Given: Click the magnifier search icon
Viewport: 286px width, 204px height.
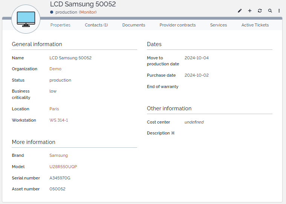Looking at the screenshot, I should 270,11.
